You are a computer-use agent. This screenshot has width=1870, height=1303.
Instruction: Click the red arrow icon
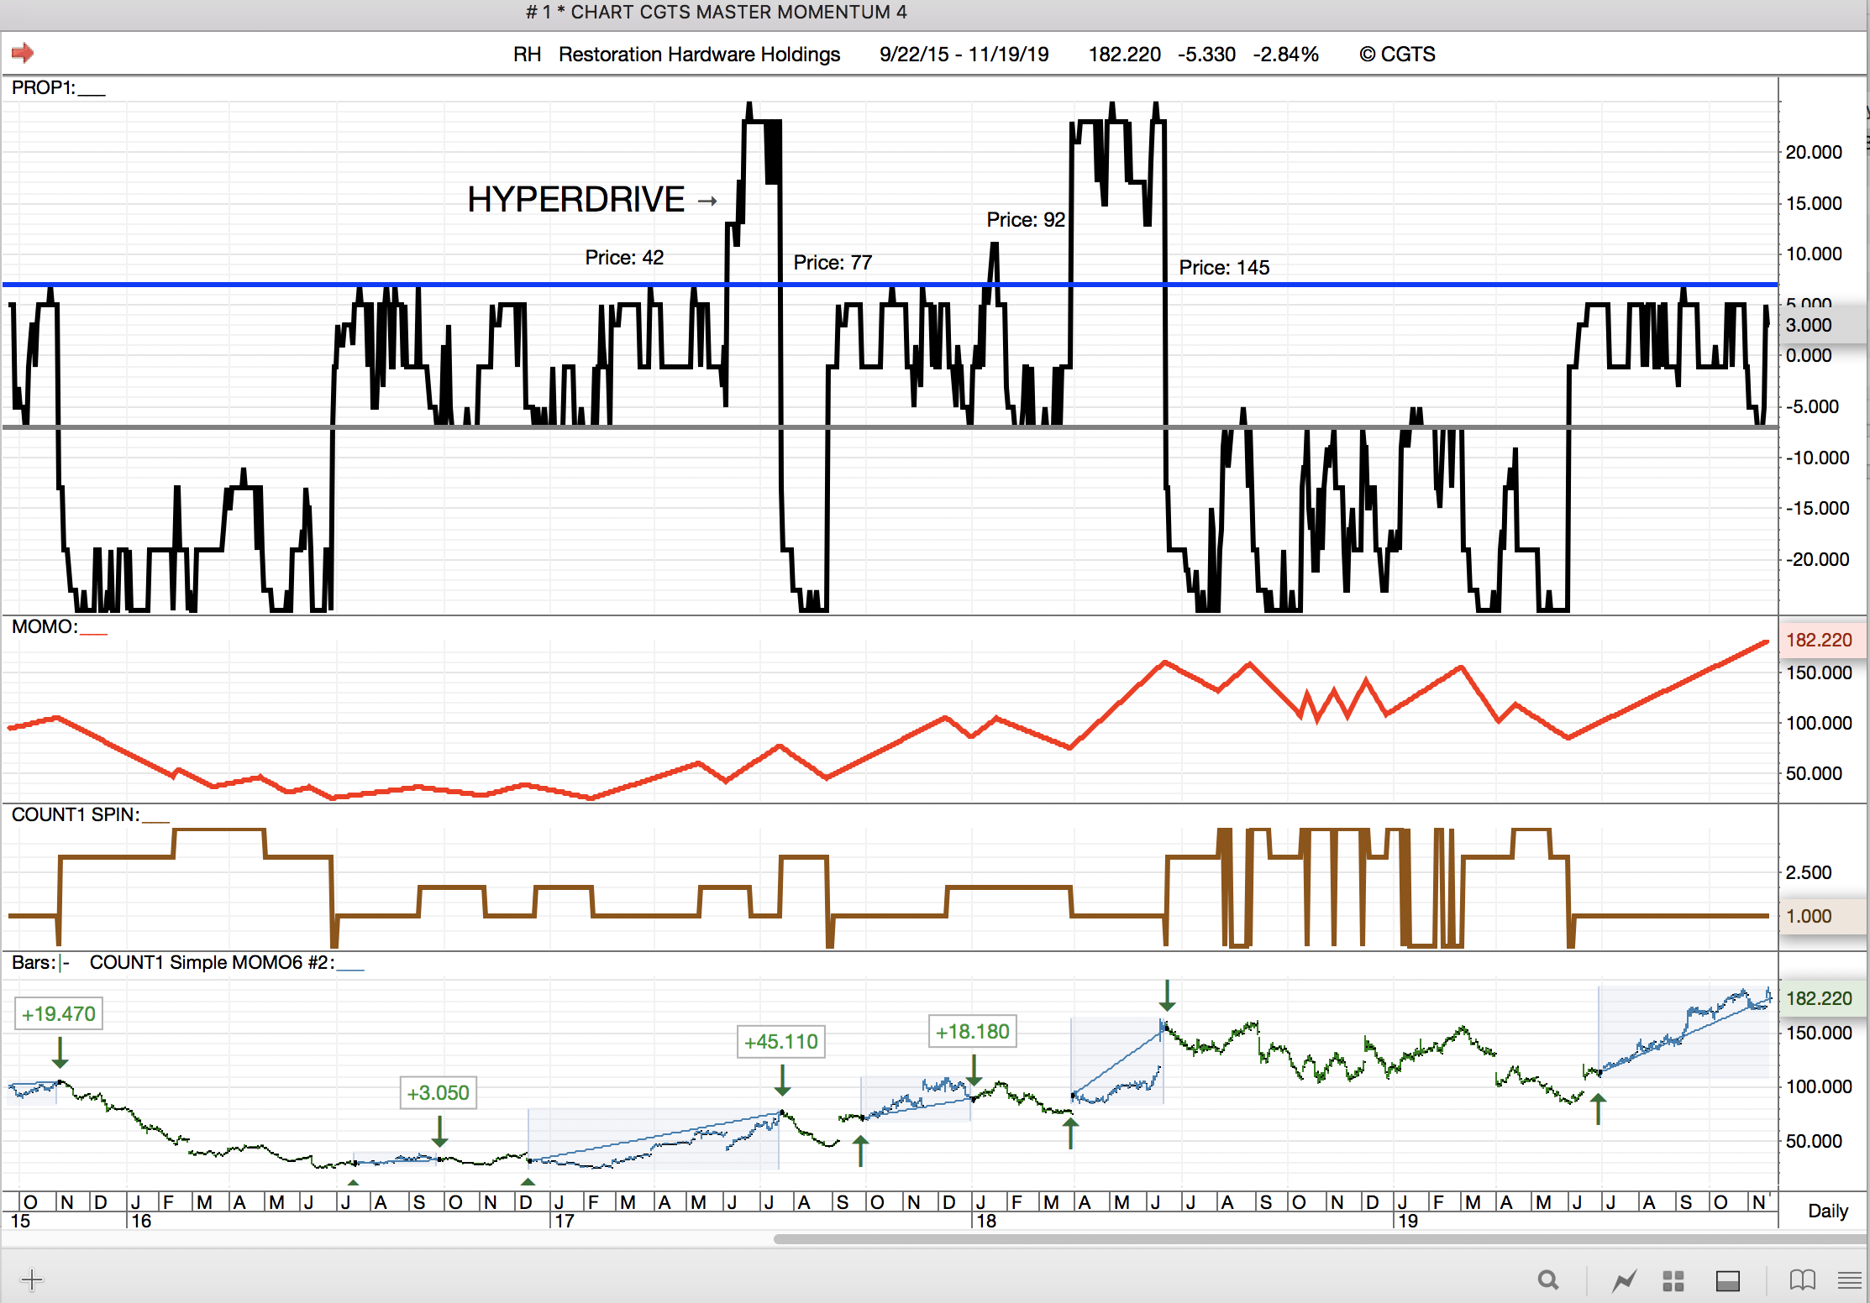(x=23, y=54)
